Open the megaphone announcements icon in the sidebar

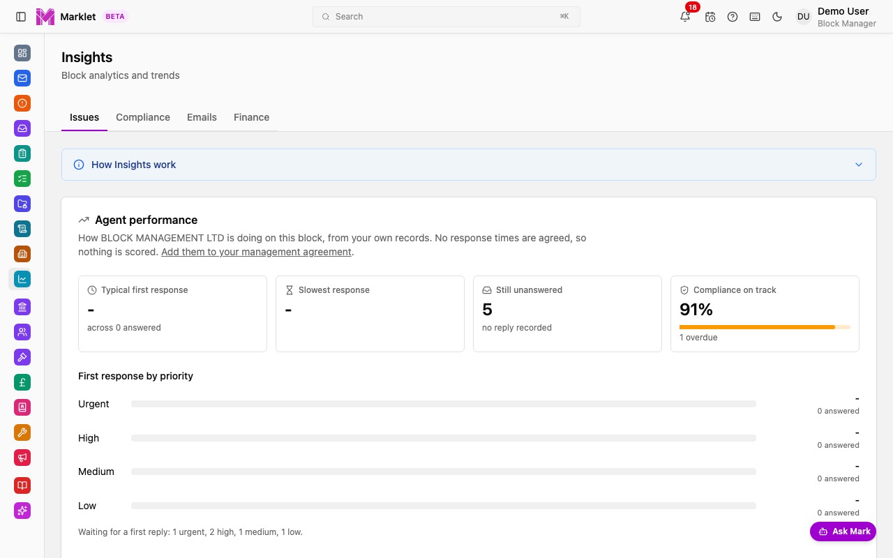[22, 458]
